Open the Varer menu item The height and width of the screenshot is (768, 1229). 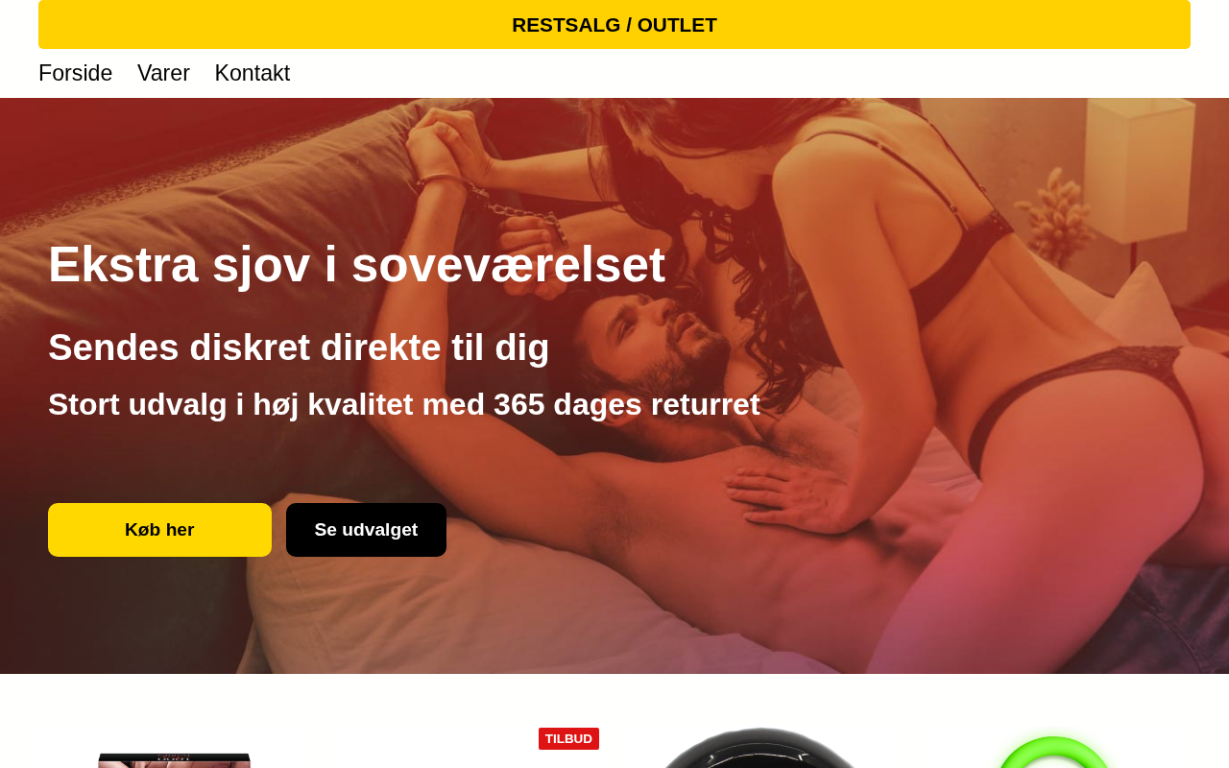click(x=163, y=73)
